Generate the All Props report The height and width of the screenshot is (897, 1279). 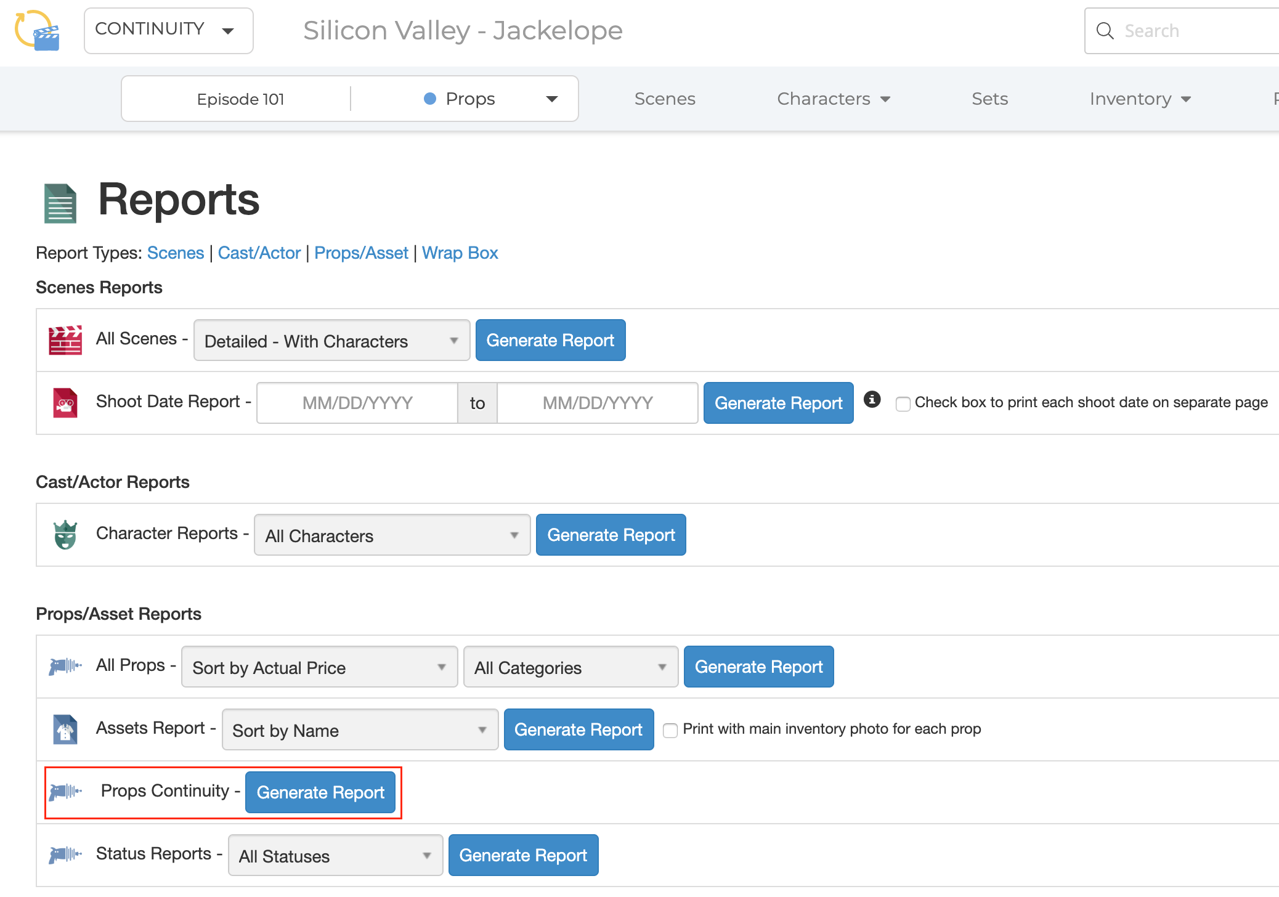click(759, 667)
